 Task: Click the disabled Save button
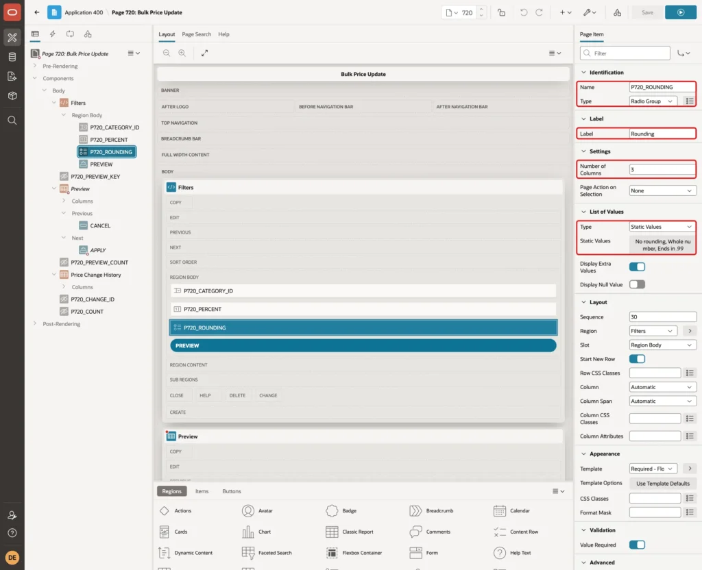tap(647, 12)
